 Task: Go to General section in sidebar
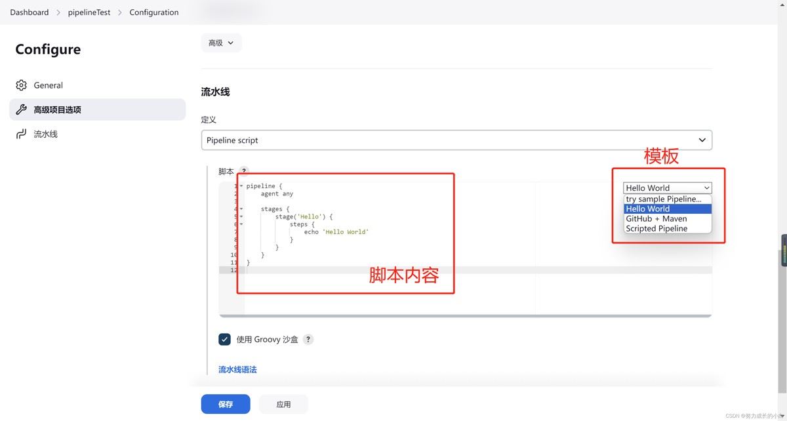coord(97,85)
